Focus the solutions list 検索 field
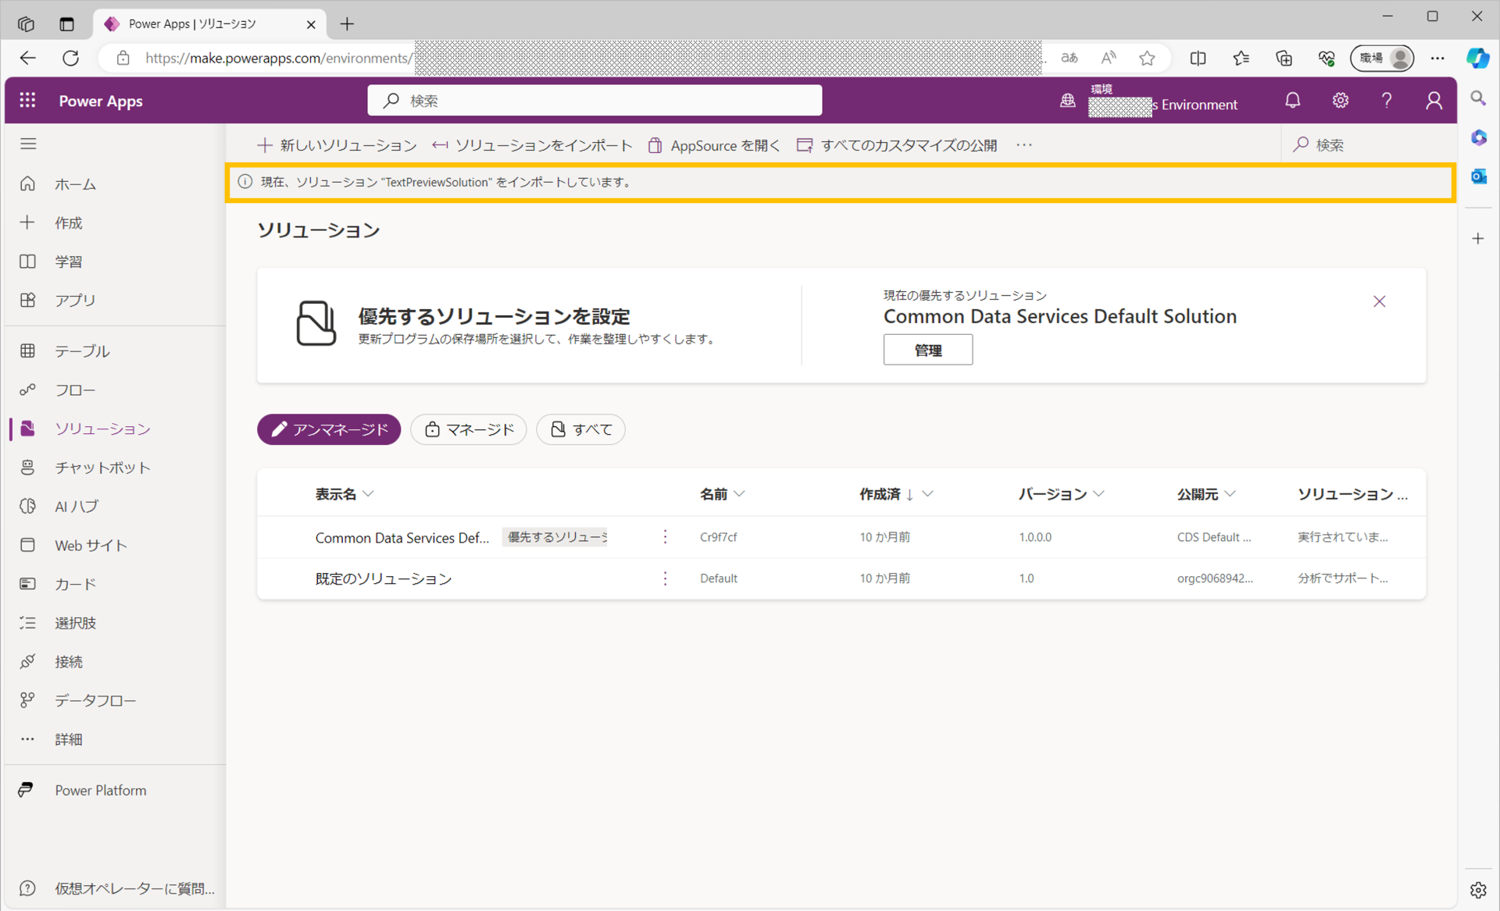Viewport: 1500px width, 911px height. pos(1367,145)
